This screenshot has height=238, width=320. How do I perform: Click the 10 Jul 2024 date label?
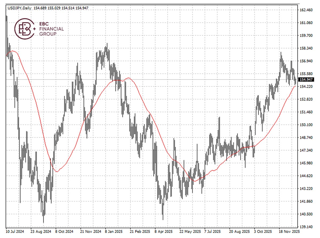click(15, 232)
